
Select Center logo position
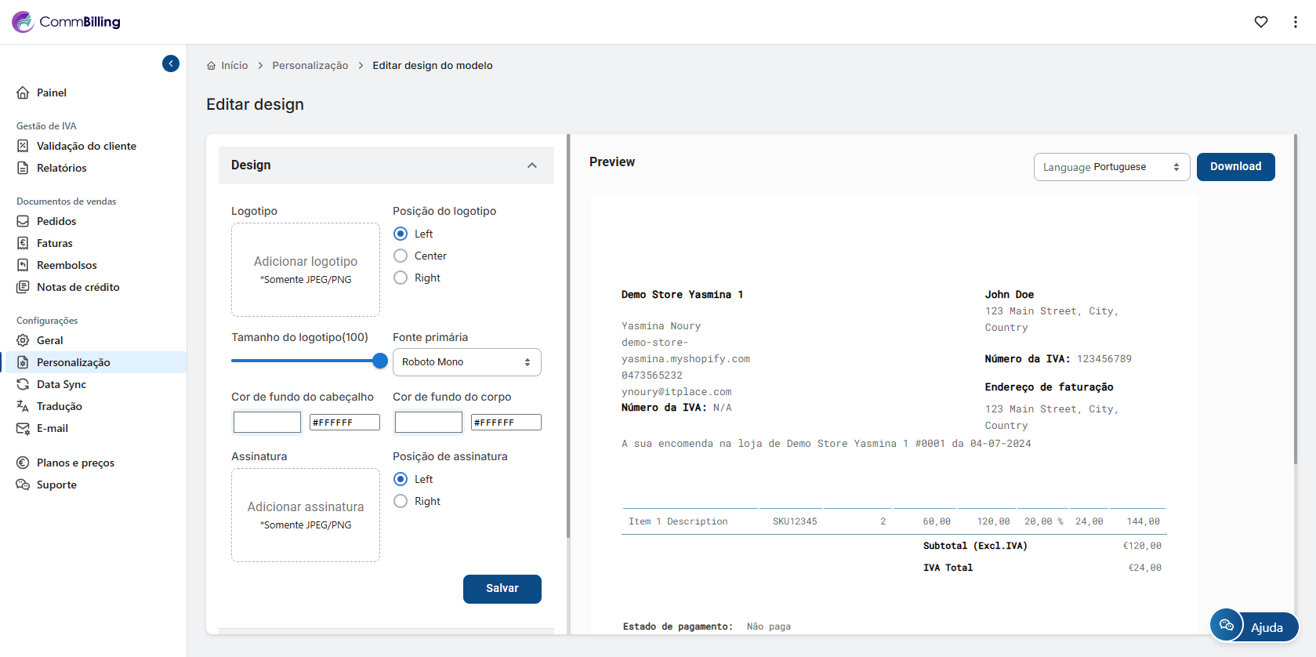[401, 256]
